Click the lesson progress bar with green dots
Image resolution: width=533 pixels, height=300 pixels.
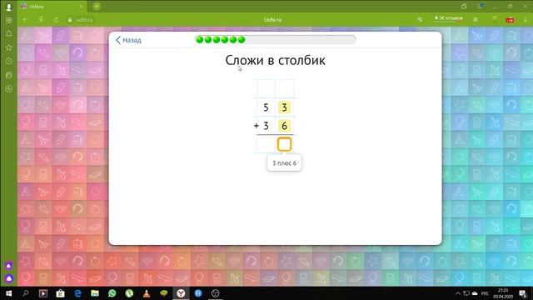pyautogui.click(x=276, y=40)
